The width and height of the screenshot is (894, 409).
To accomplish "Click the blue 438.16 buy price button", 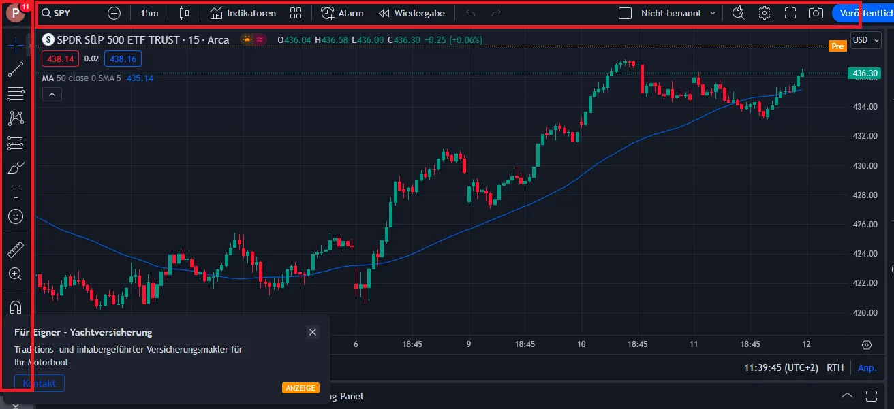I will tap(123, 59).
